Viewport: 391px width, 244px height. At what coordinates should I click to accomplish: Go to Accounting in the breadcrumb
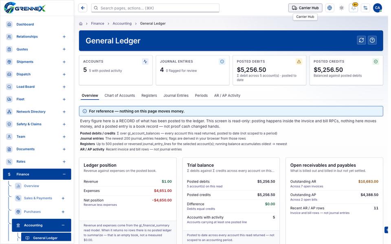pos(122,24)
